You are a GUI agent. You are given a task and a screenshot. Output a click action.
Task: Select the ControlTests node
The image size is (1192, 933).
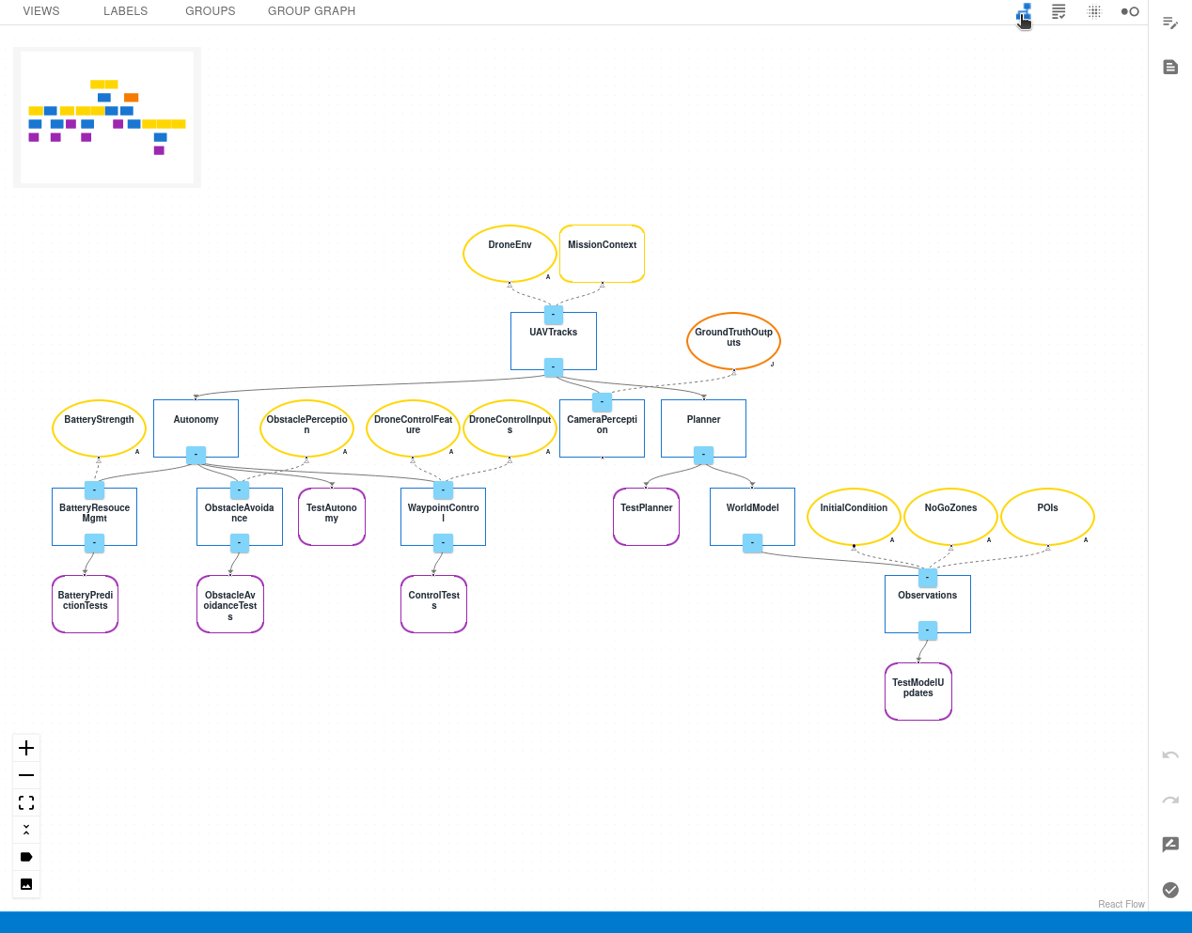[x=434, y=604]
